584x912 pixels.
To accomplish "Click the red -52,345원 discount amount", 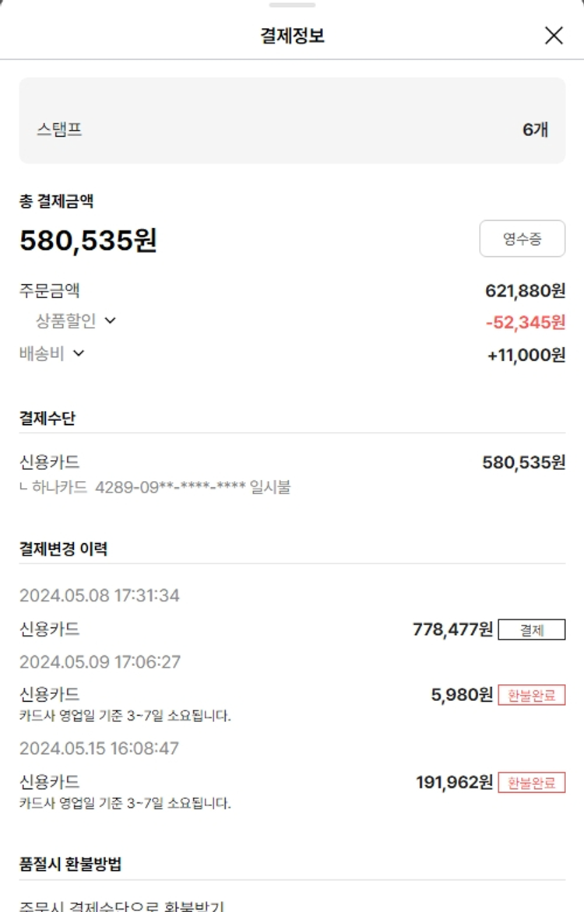I will (525, 322).
